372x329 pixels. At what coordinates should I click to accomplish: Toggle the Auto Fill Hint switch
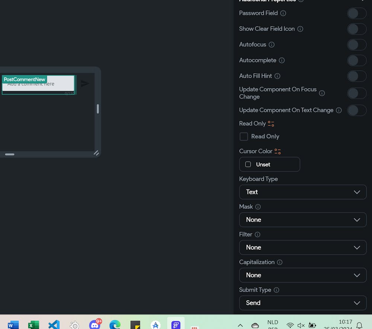[x=357, y=76]
